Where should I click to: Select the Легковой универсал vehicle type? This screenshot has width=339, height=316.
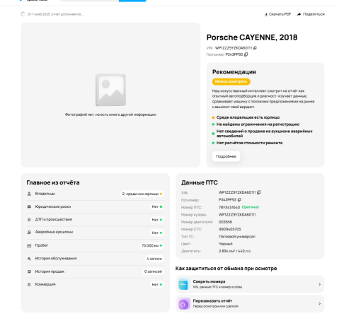(237, 236)
